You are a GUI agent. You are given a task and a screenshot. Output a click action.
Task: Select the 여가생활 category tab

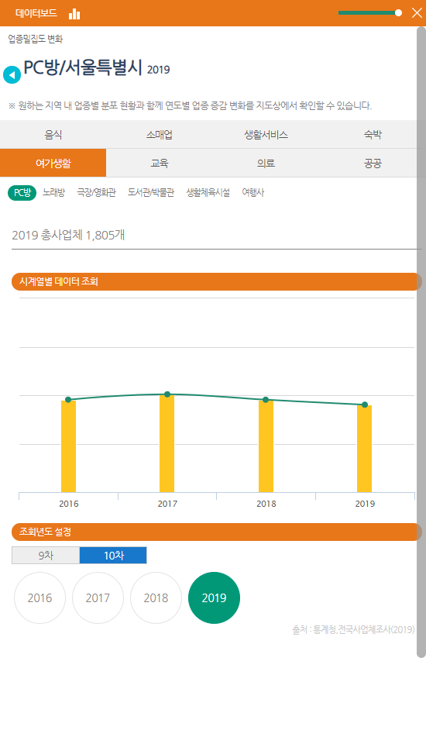[53, 163]
